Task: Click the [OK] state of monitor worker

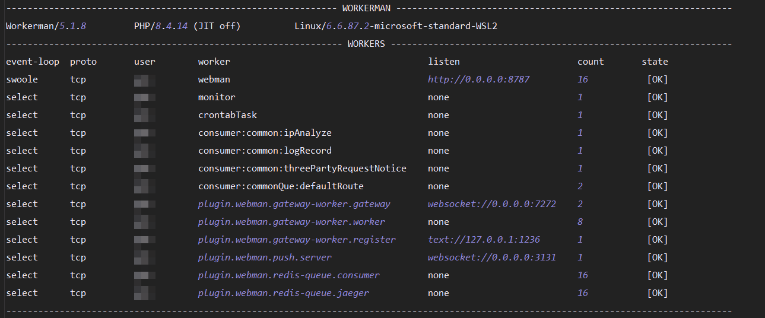Action: 657,97
